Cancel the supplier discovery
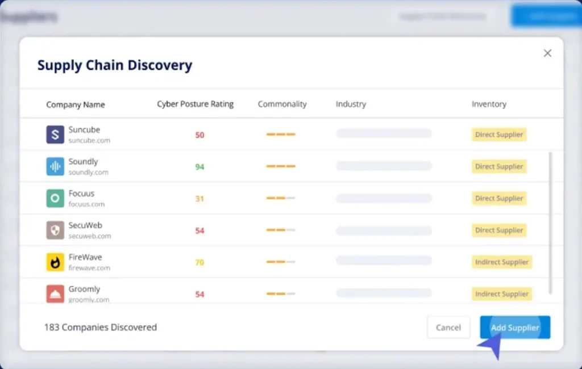The height and width of the screenshot is (369, 582). pyautogui.click(x=448, y=328)
